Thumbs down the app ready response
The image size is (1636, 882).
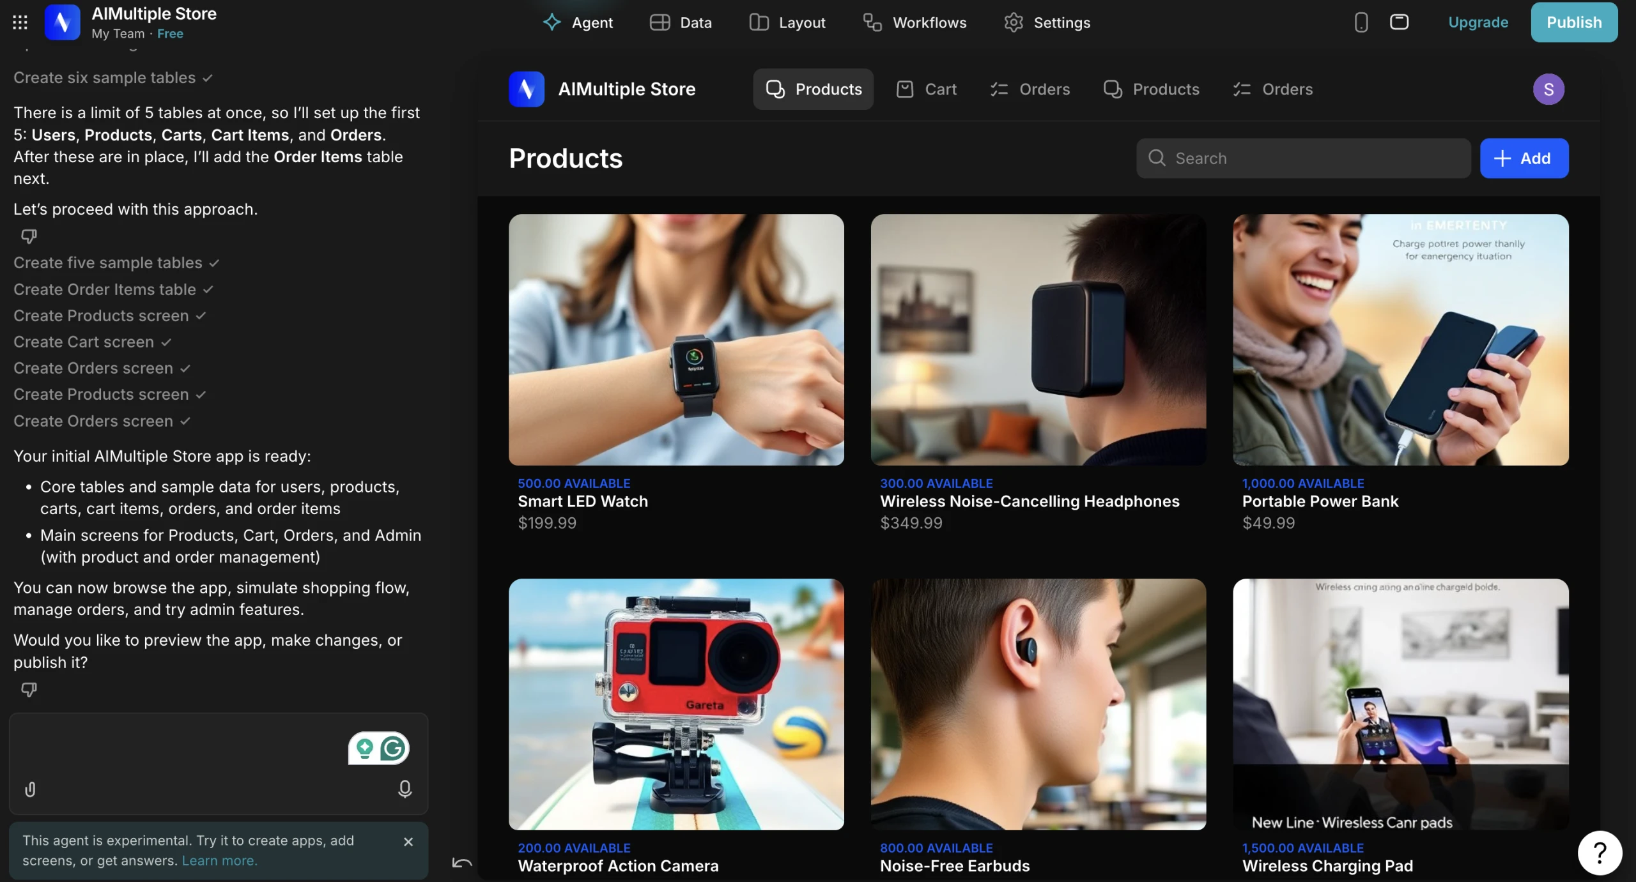point(29,690)
